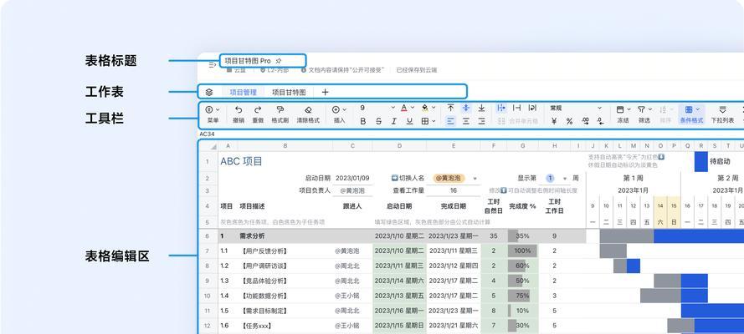Click the redo (重做) icon
The image size is (744, 334).
pyautogui.click(x=258, y=109)
